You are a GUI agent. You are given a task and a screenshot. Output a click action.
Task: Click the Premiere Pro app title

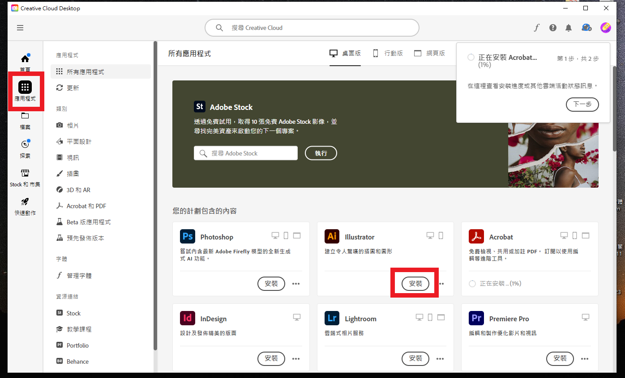click(509, 319)
